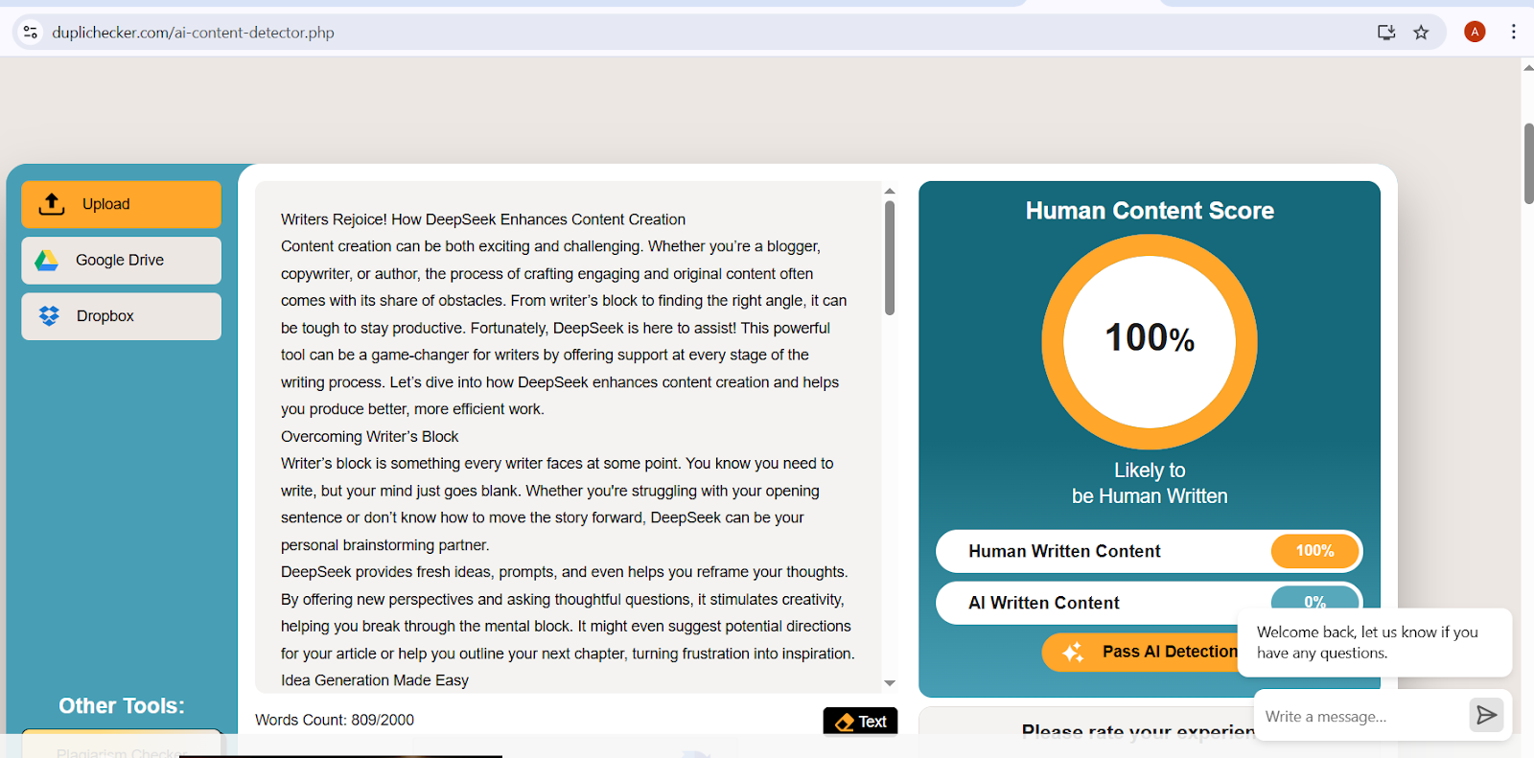Click the 'Other Tools:' heading

[122, 706]
